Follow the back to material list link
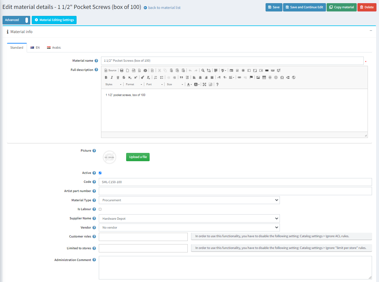Viewport: 379px width, 282px height. coord(162,8)
